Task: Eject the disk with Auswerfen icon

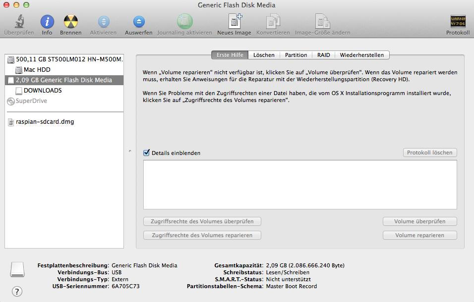Action: 139,22
